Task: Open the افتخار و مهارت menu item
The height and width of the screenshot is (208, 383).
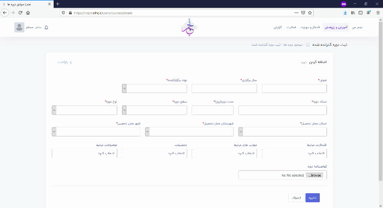Action: pos(310,27)
